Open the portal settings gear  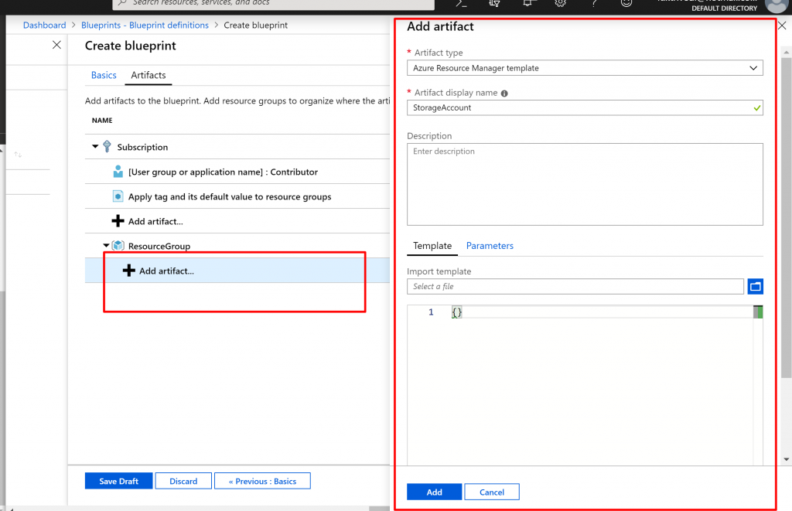click(561, 3)
